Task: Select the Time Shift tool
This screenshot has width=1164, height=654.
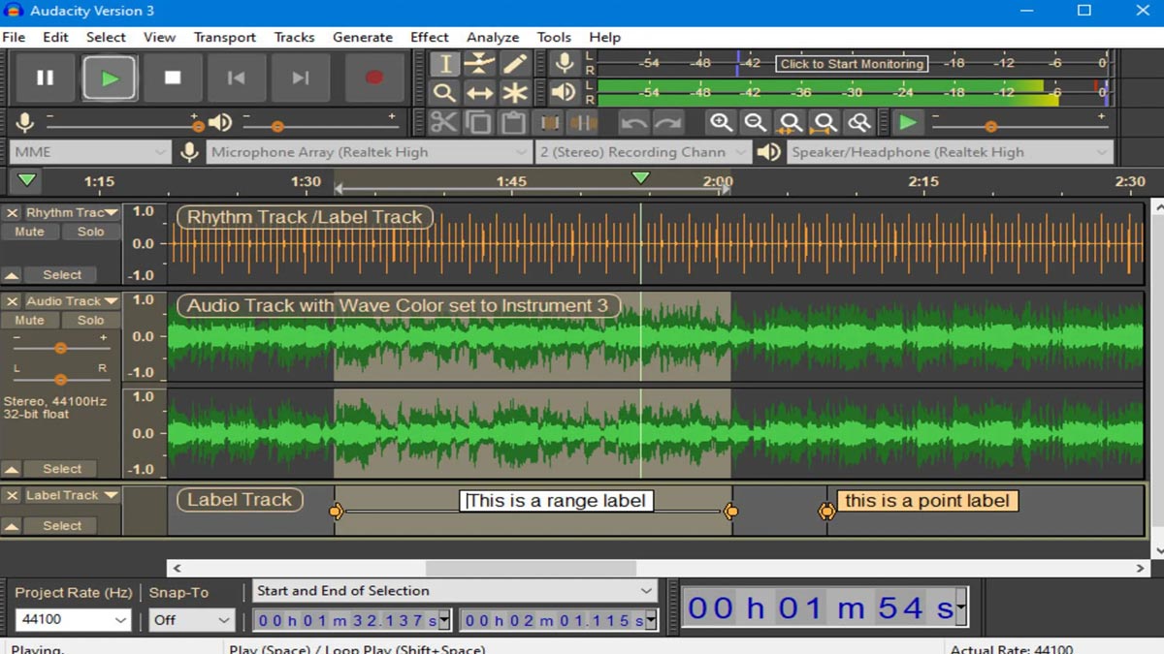Action: [x=479, y=93]
